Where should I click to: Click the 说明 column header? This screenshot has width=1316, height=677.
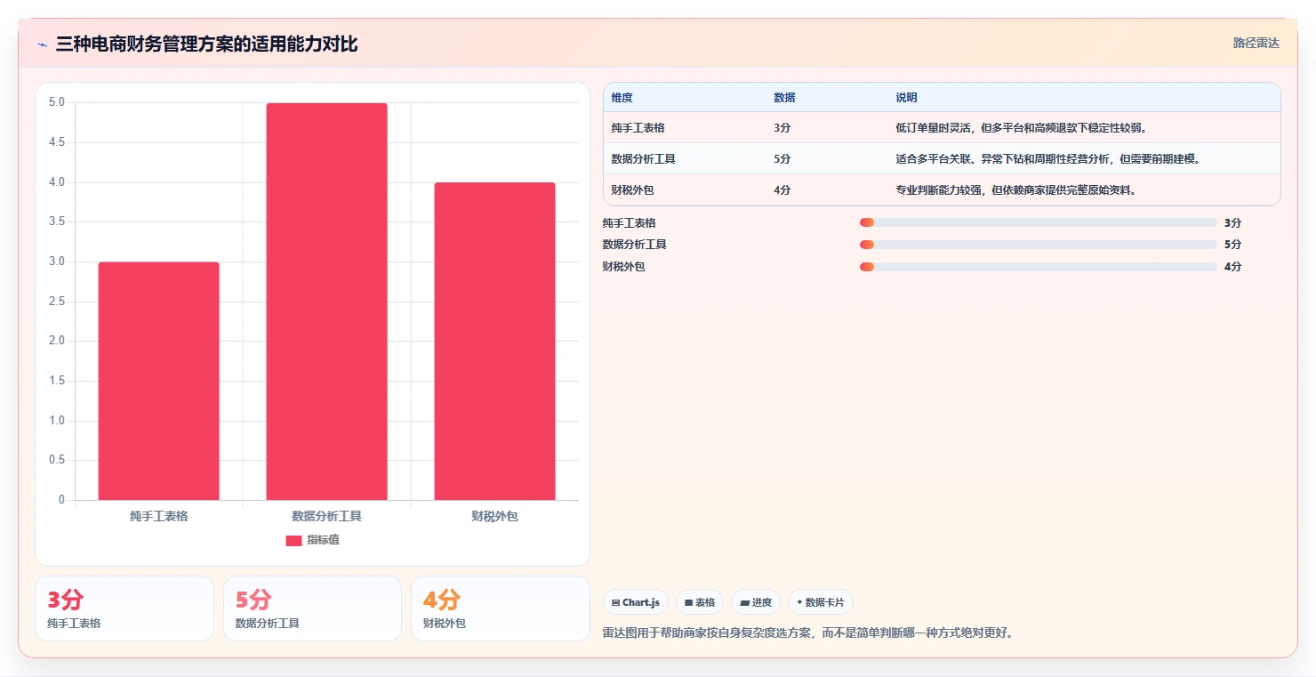(x=906, y=98)
